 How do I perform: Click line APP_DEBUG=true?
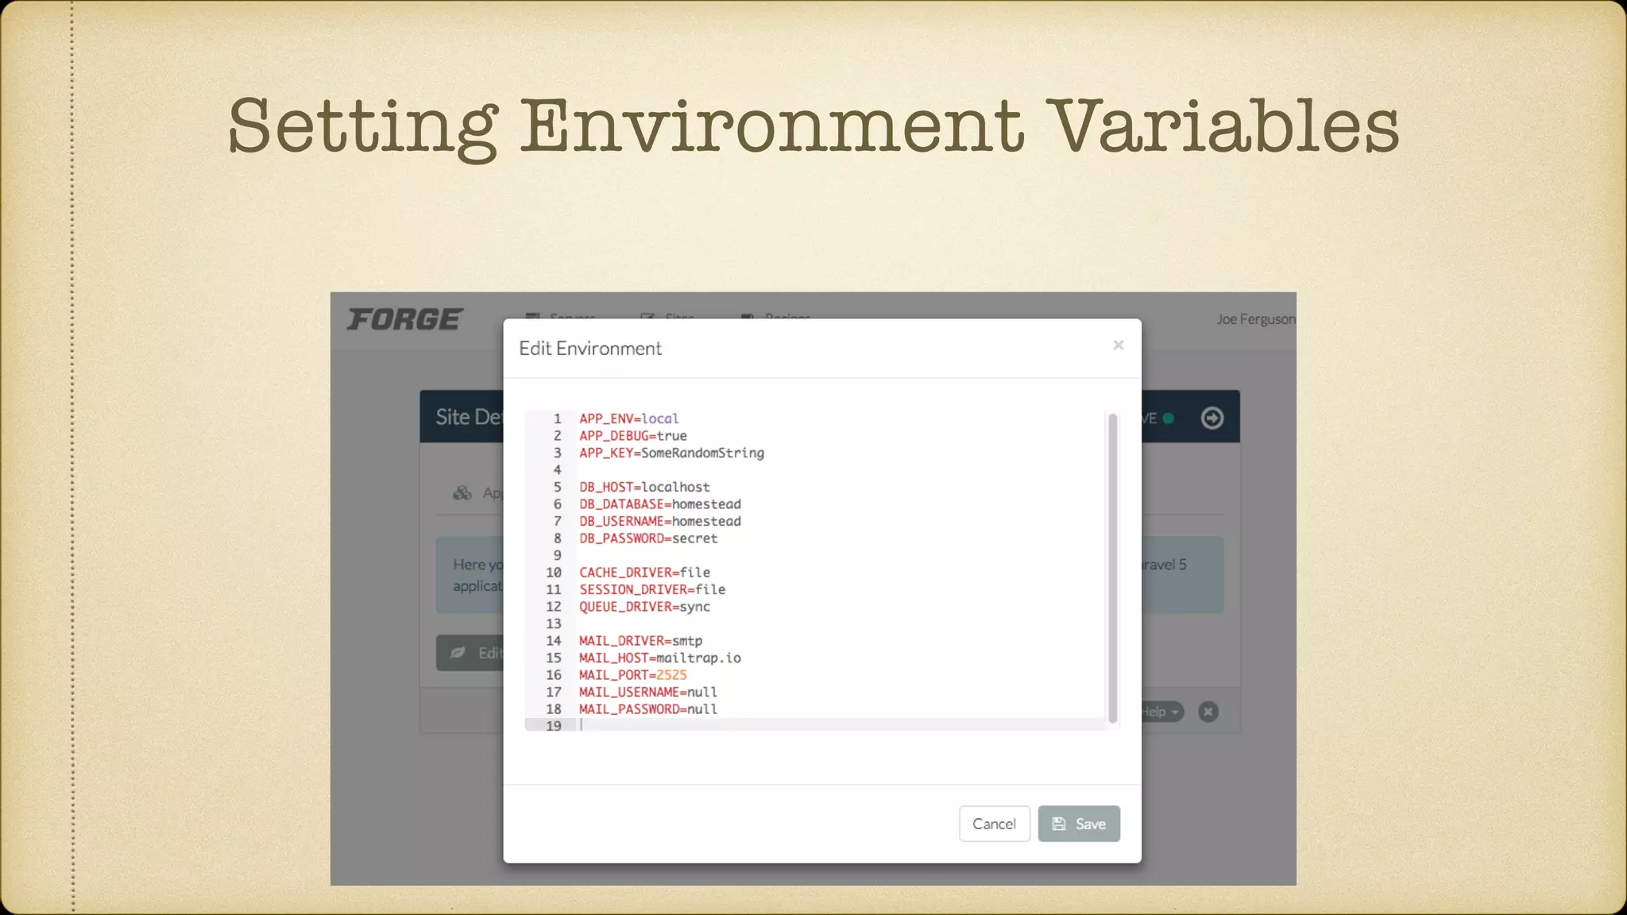pyautogui.click(x=632, y=436)
